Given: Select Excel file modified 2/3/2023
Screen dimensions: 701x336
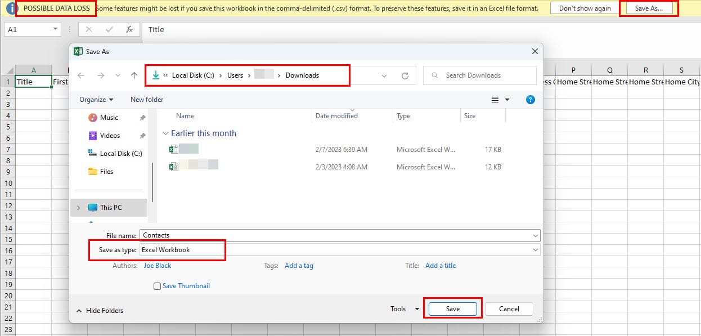Looking at the screenshot, I should (x=335, y=167).
